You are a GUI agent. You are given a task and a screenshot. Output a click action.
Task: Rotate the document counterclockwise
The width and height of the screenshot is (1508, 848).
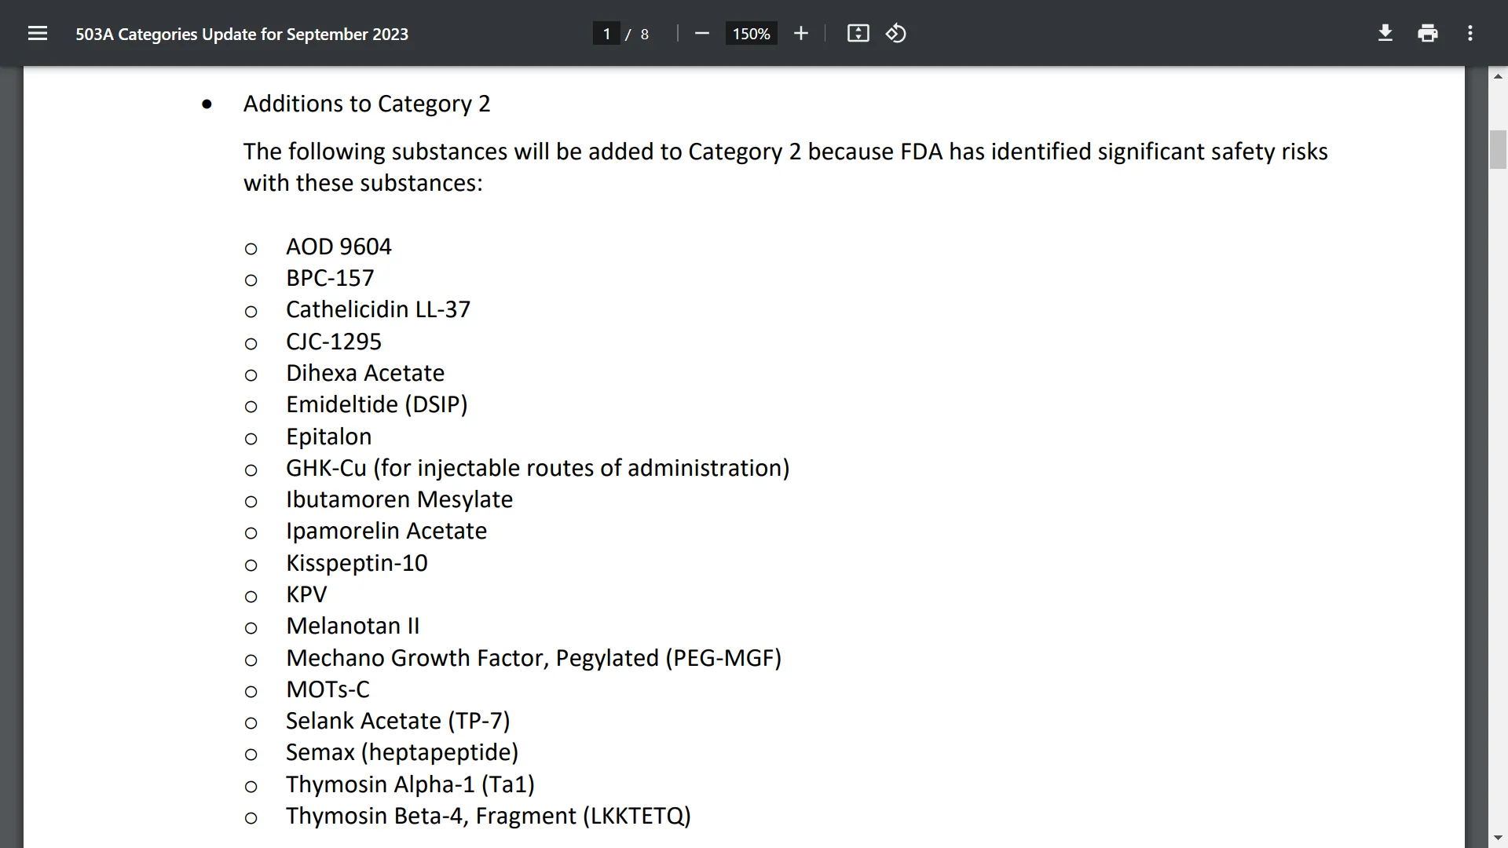tap(896, 34)
